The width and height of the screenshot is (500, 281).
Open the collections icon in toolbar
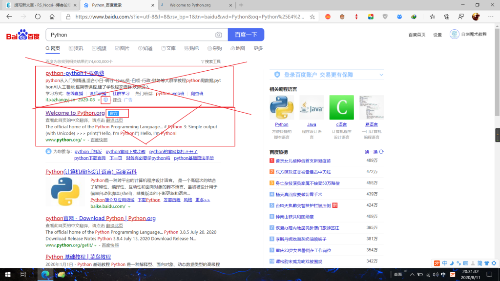[447, 17]
